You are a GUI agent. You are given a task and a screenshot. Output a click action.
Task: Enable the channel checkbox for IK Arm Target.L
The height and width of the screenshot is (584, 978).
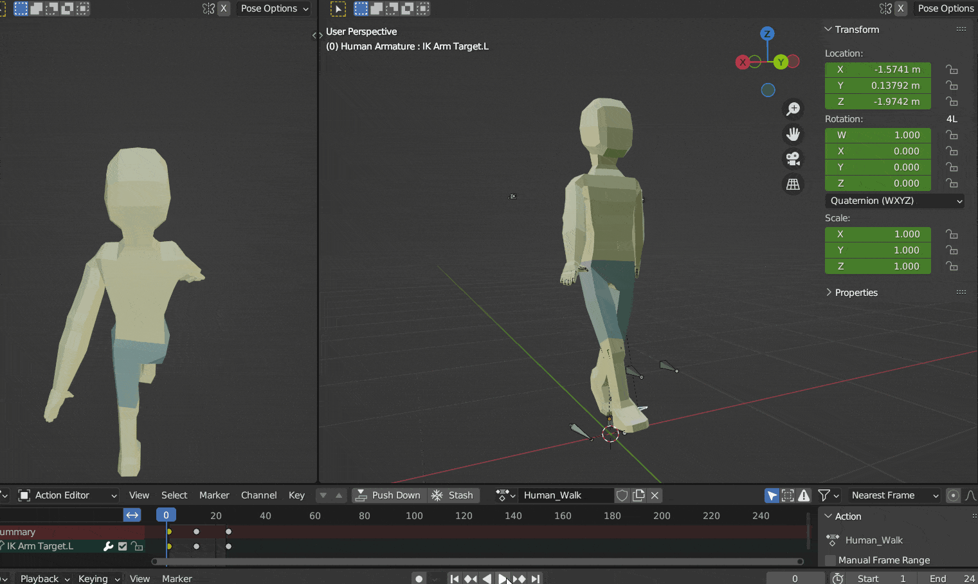(x=122, y=546)
